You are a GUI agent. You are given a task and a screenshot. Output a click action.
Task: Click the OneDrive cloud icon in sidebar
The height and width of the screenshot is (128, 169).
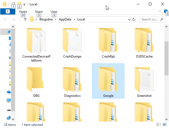(9, 92)
